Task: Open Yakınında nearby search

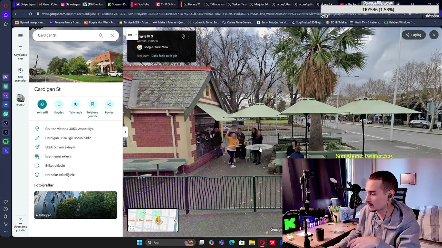Action: click(x=76, y=107)
